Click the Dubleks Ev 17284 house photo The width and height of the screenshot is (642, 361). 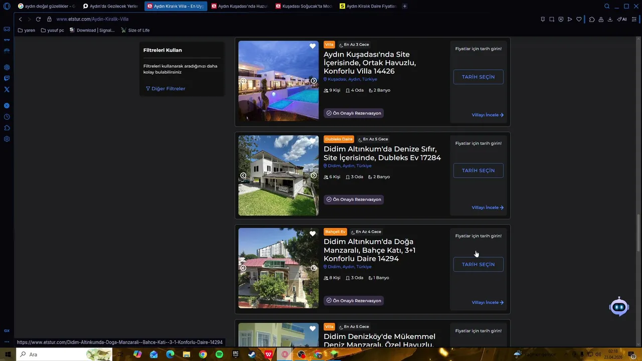tap(278, 175)
